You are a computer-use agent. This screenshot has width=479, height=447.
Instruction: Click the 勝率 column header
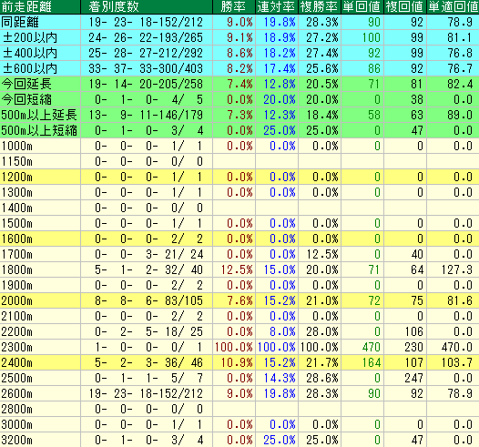[x=234, y=6]
